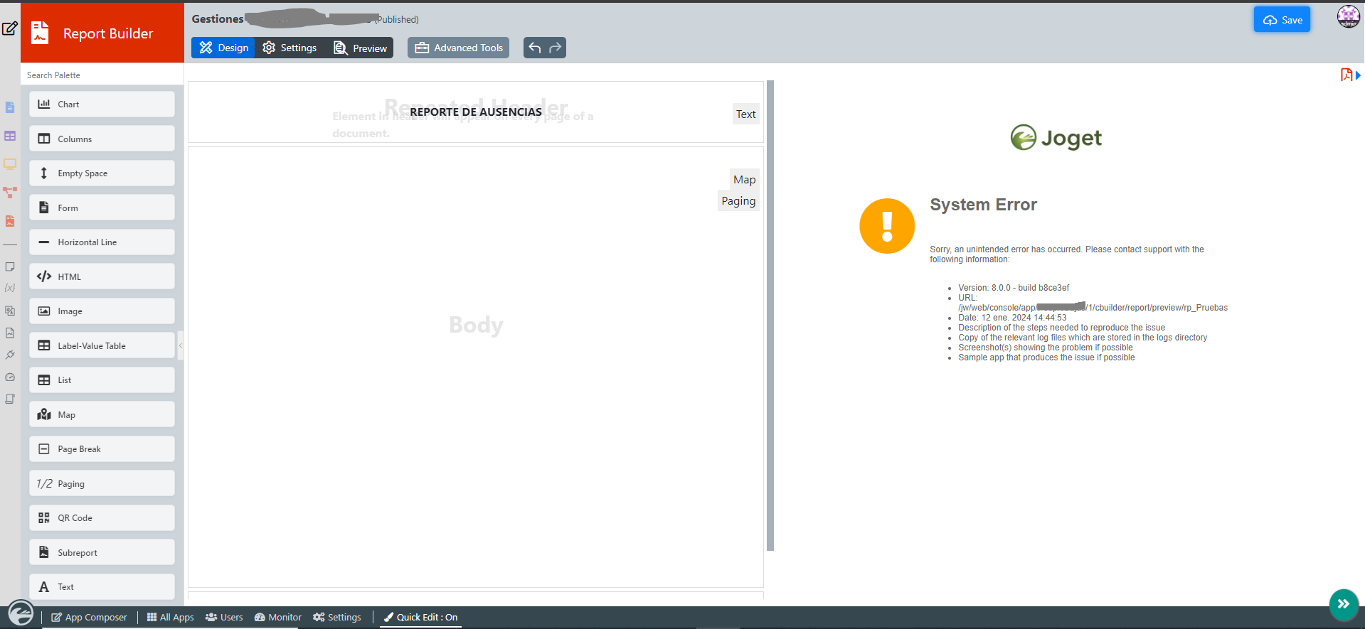The image size is (1365, 629).
Task: Redo the last change
Action: [x=556, y=48]
